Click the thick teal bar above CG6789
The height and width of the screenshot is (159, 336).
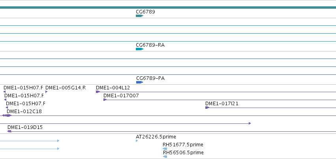(x=168, y=8)
